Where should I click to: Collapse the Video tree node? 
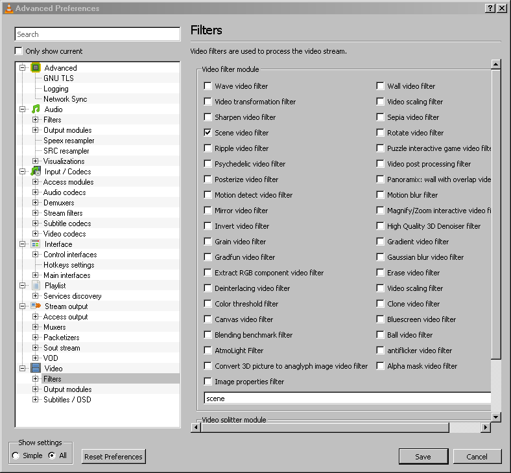tap(23, 368)
